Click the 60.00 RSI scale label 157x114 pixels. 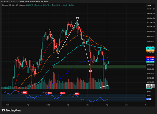[x=149, y=96]
